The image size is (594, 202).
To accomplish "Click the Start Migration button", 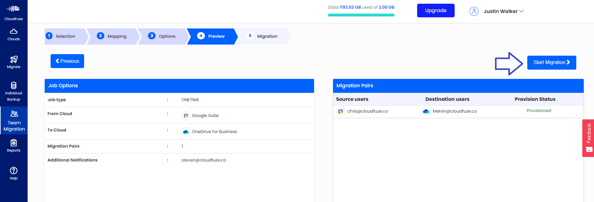I will pyautogui.click(x=551, y=62).
